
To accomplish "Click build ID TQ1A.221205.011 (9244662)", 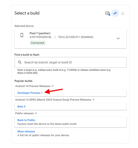I will pos(76,37).
